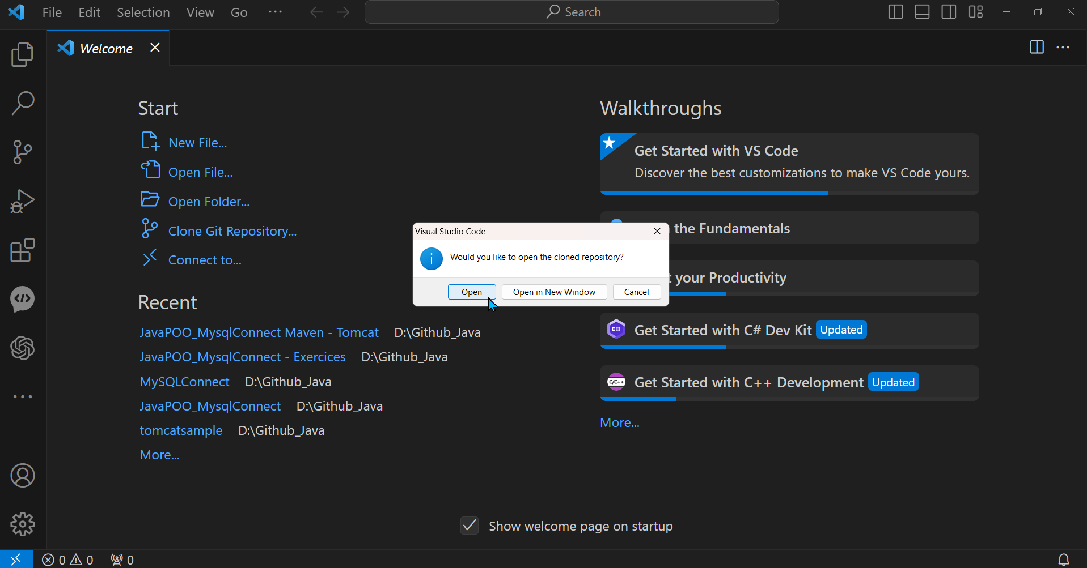Open the Search view icon in sidebar

[23, 104]
